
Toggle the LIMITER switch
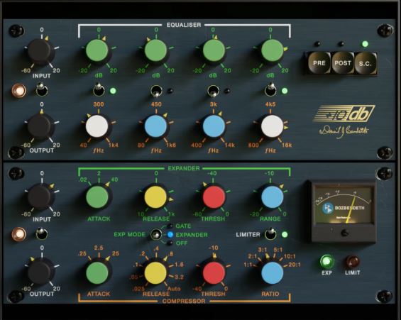[270, 233]
